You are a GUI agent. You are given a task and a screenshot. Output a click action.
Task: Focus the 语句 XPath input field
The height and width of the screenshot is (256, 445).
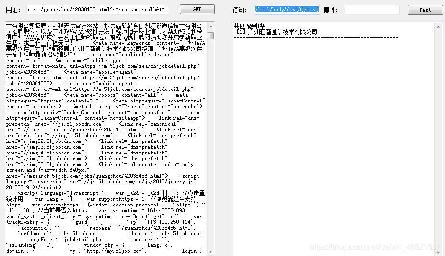coord(286,9)
